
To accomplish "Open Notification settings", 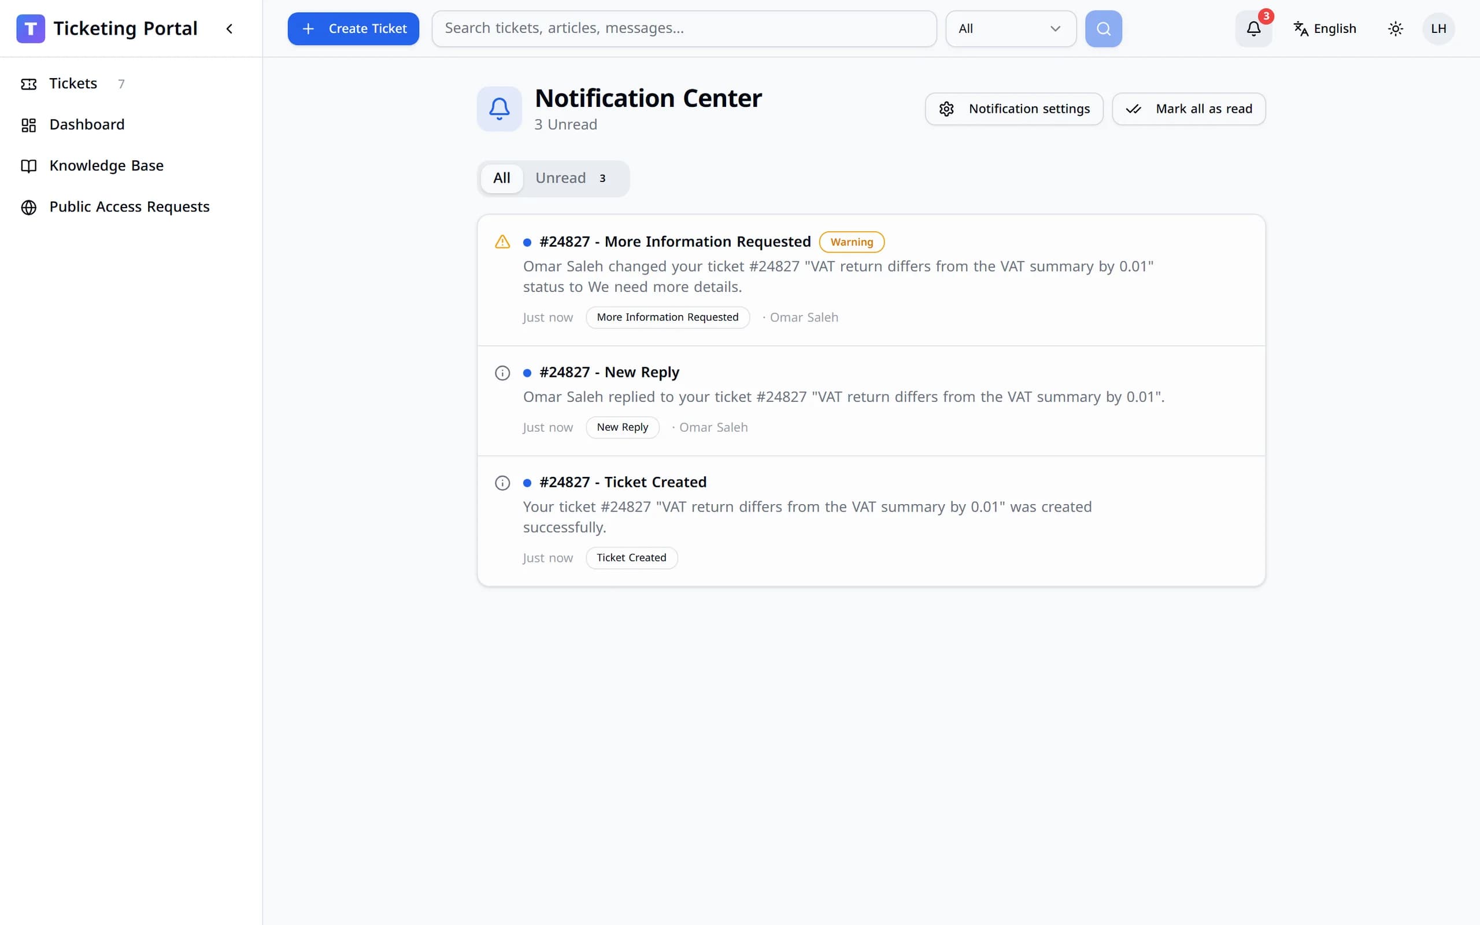I will [x=1014, y=109].
